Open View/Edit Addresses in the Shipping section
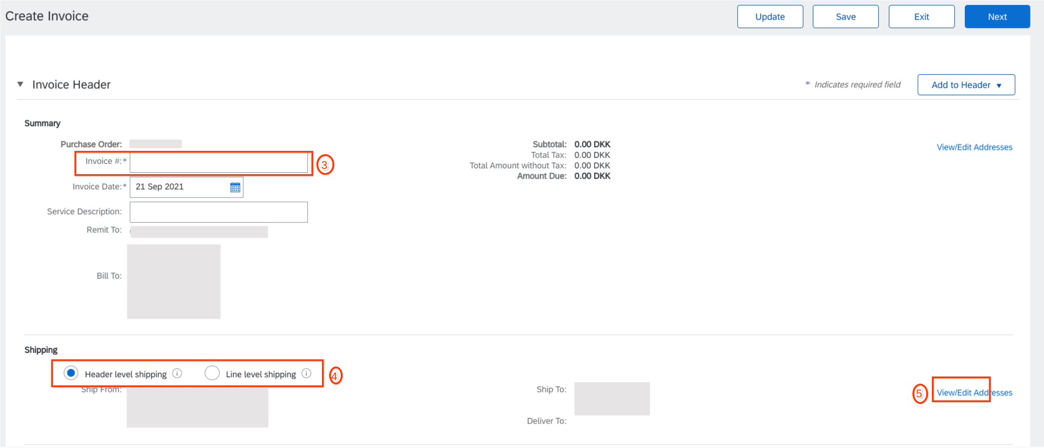 tap(974, 392)
